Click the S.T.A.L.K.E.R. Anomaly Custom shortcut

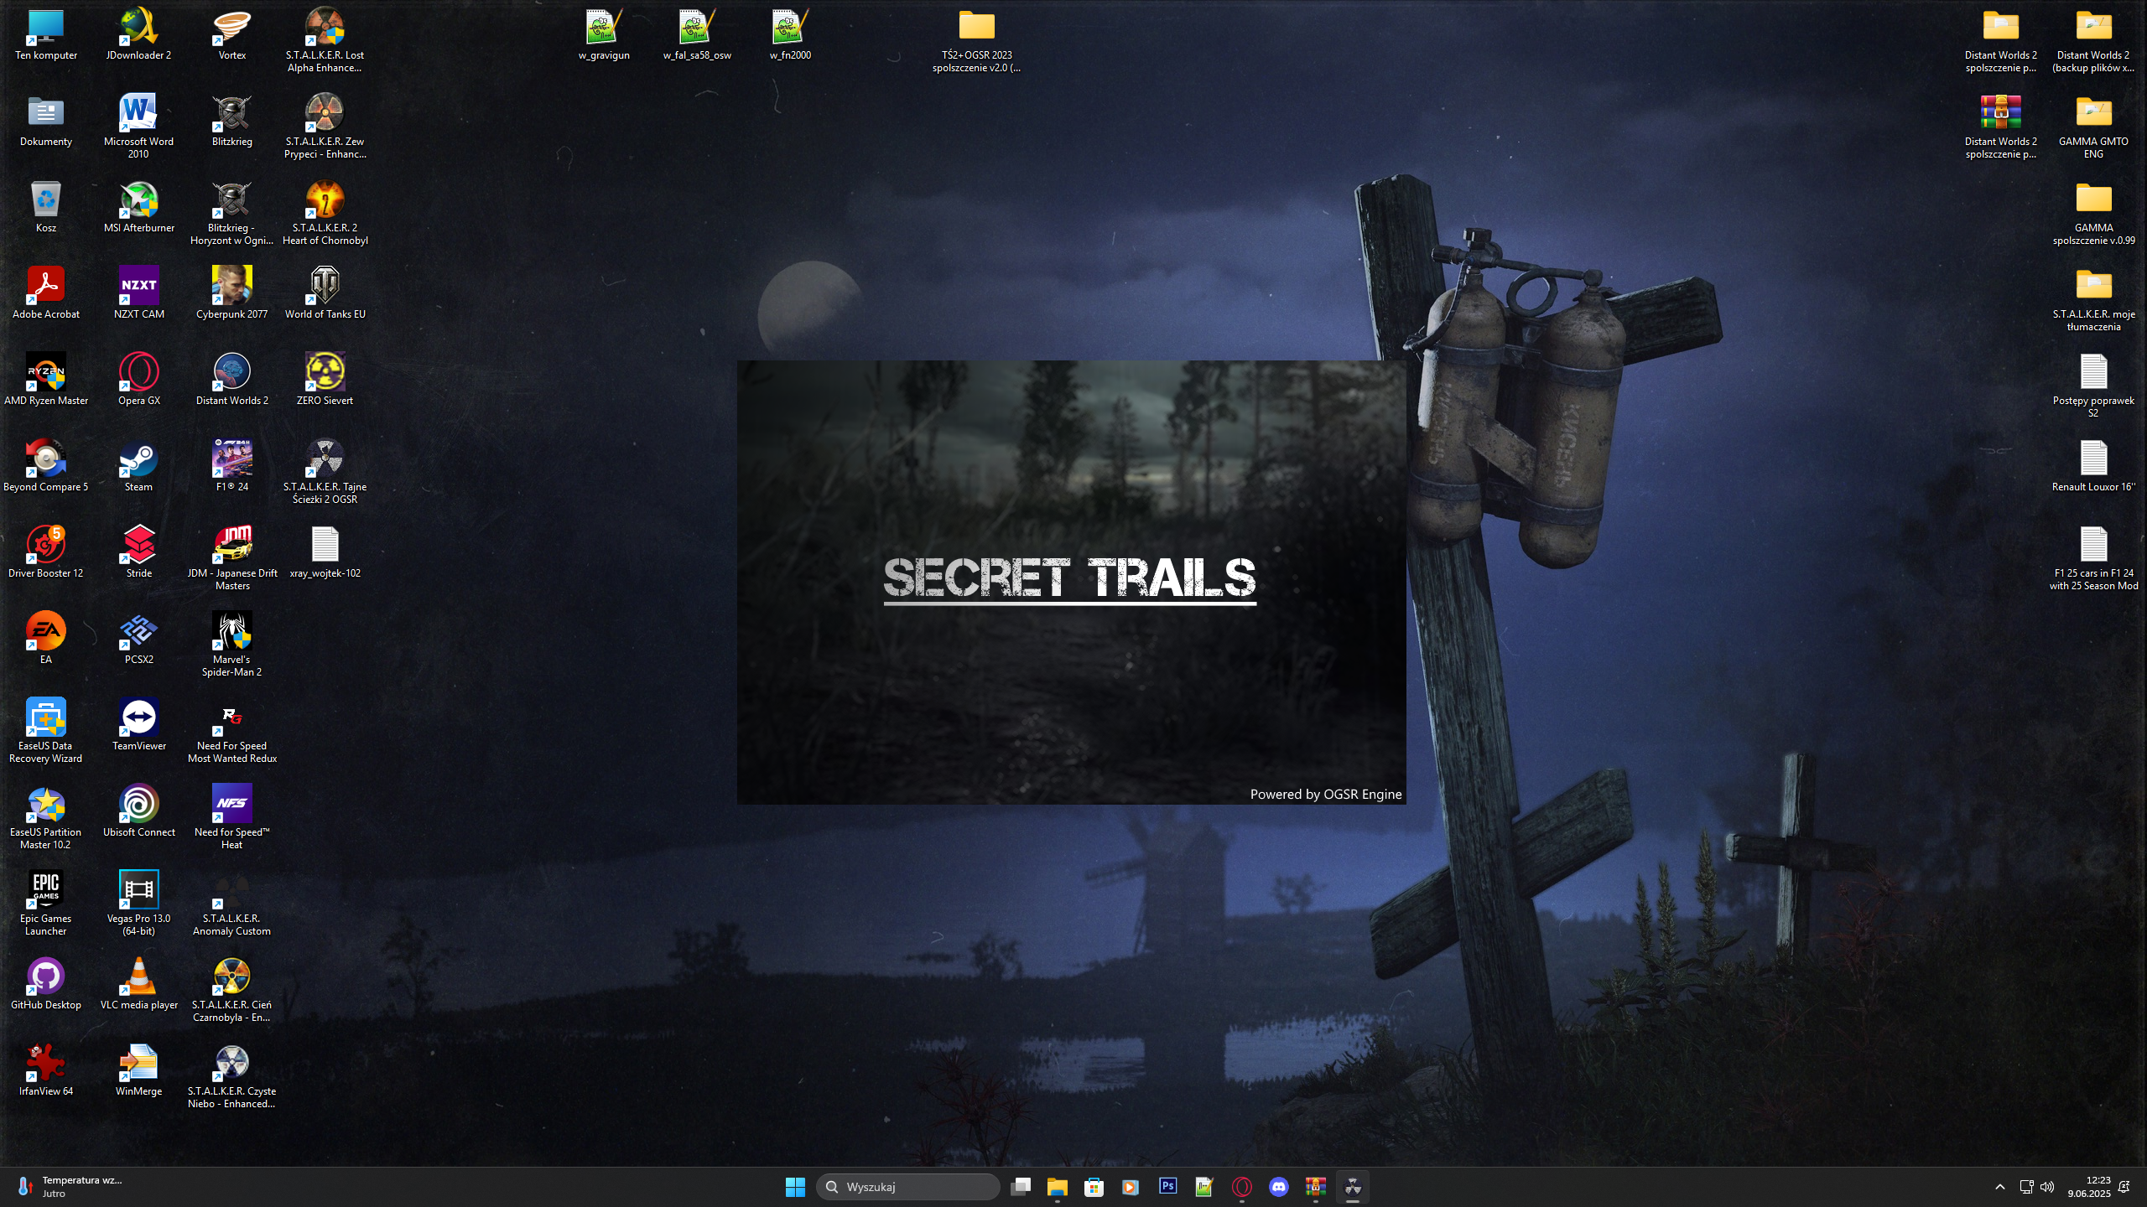[231, 904]
